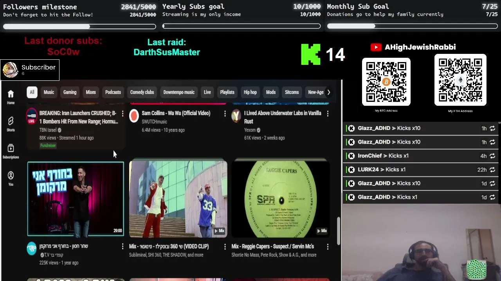Click TBN Israel channel avatar

point(32,116)
